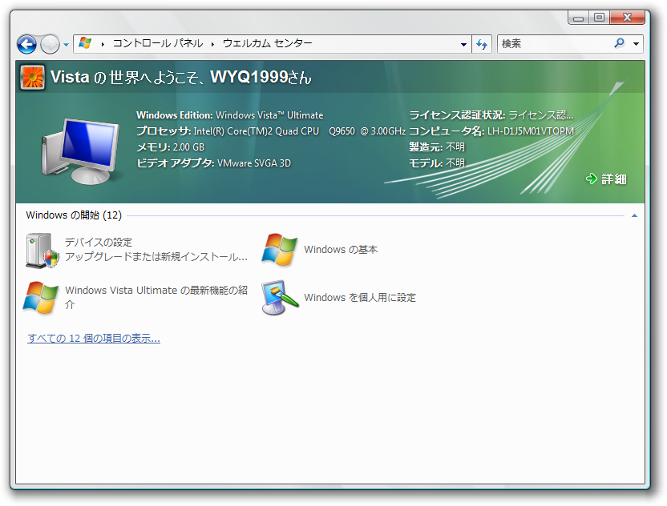Image resolution: width=667 pixels, height=506 pixels.
Task: Refresh the address bar location
Action: (482, 44)
